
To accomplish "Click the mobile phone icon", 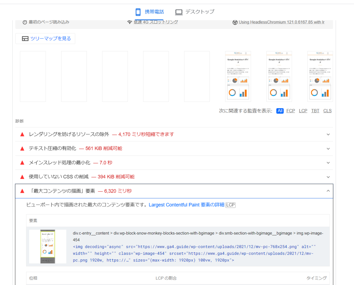I will pos(138,12).
